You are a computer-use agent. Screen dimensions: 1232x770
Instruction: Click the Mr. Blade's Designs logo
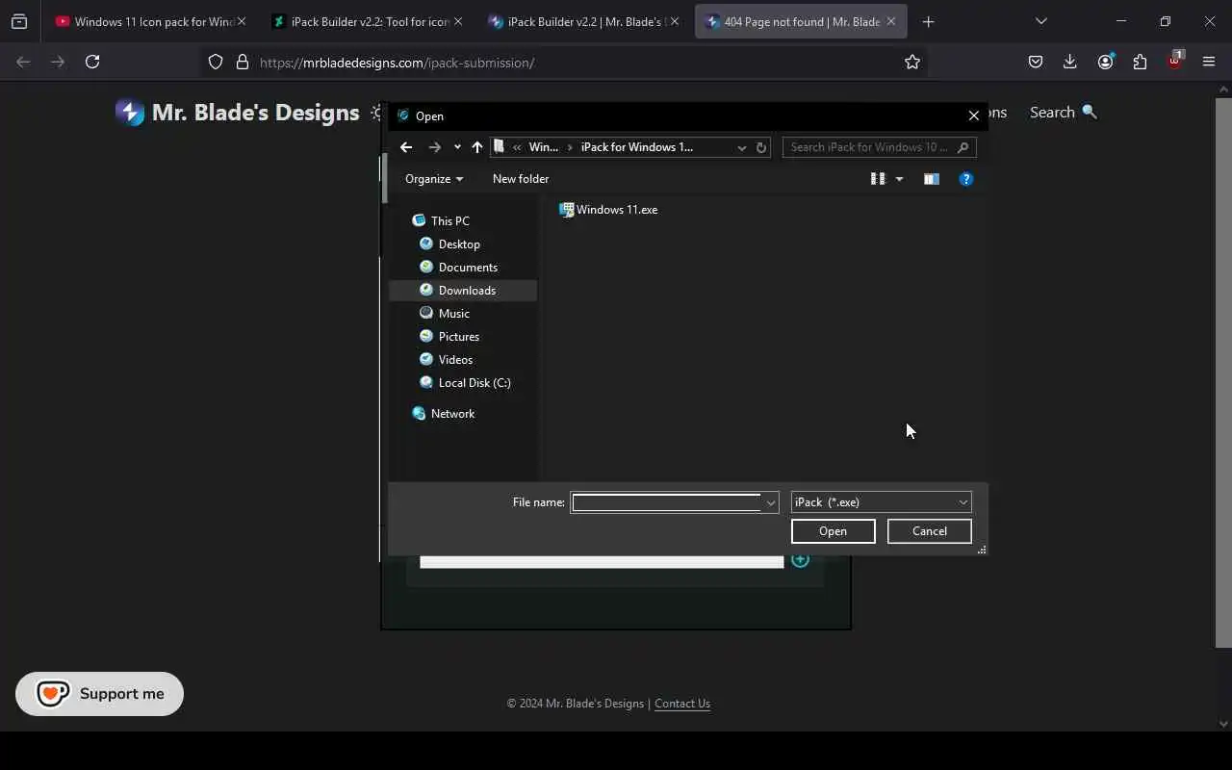coord(237,112)
